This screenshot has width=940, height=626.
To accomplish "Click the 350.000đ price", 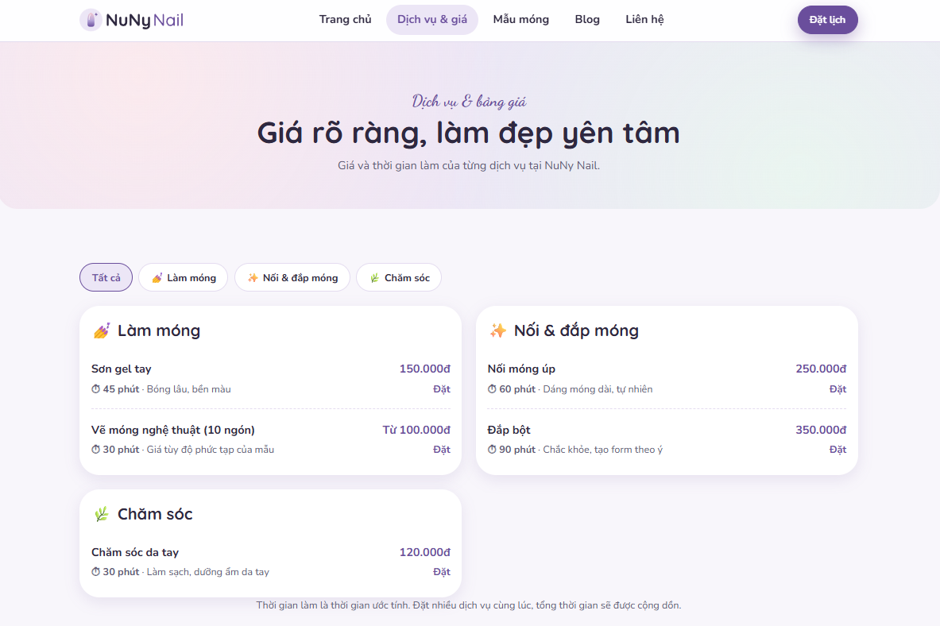I will point(822,430).
